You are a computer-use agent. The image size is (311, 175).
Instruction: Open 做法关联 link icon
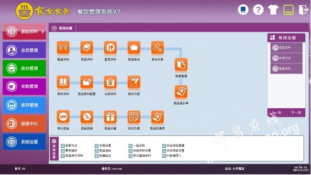[x=157, y=48]
